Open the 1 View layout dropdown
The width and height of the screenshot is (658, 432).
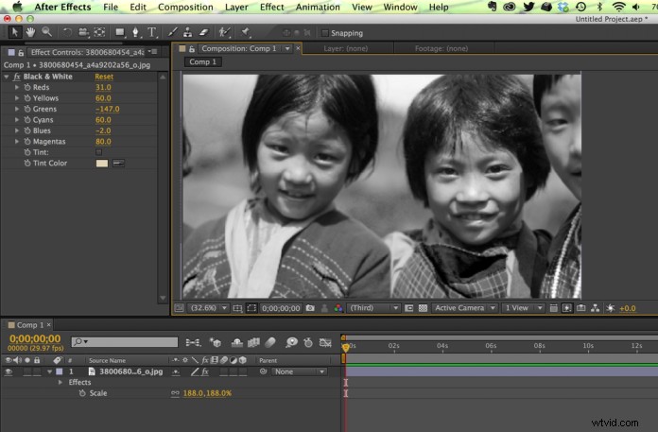click(523, 308)
